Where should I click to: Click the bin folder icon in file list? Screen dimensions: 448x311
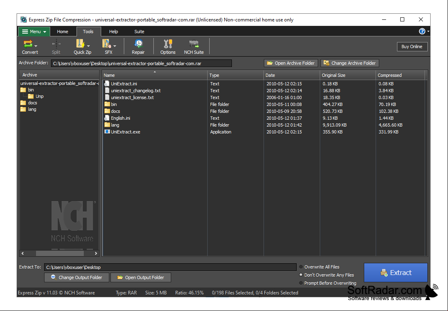click(107, 104)
